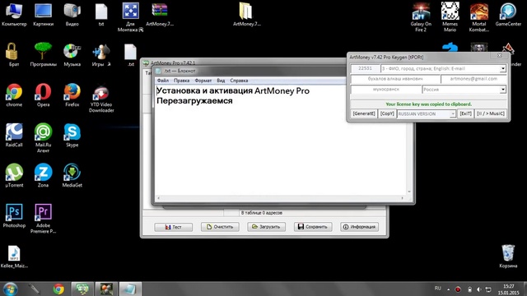The width and height of the screenshot is (527, 296).
Task: Click the RU language indicator in tray
Action: (437, 289)
